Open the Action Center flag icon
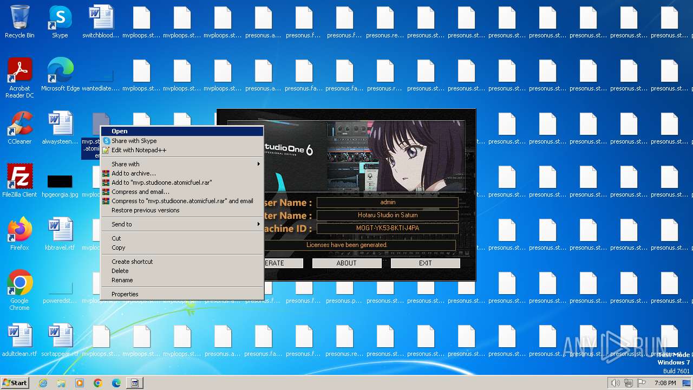 (x=642, y=383)
